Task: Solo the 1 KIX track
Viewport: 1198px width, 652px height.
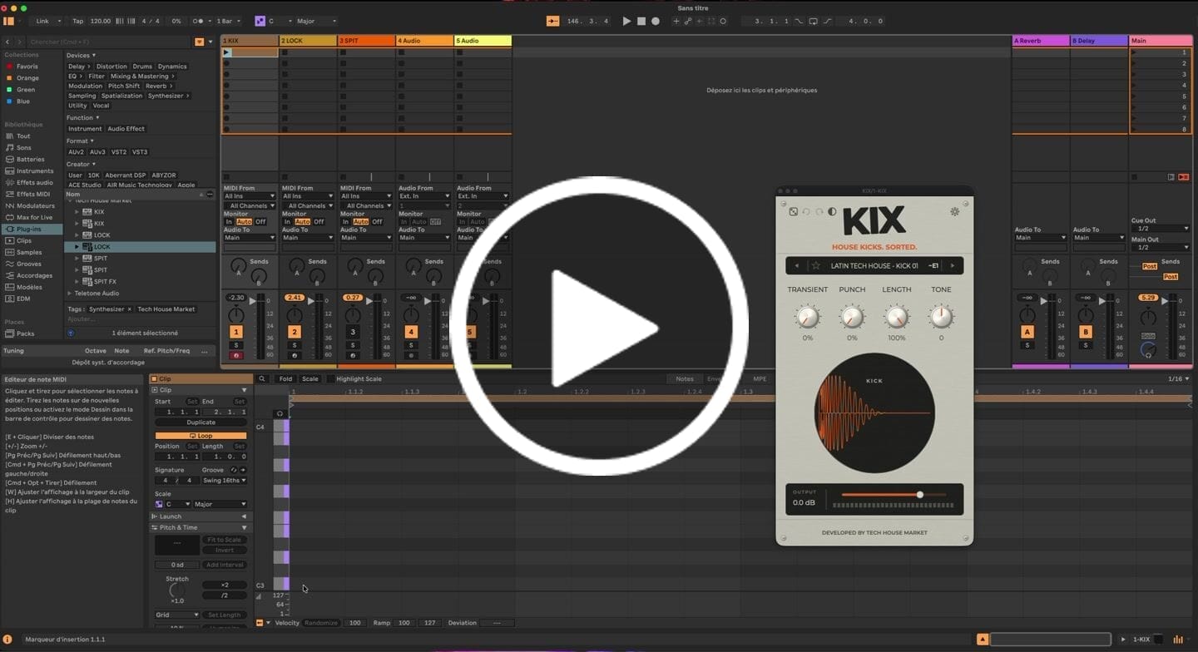Action: coord(236,345)
